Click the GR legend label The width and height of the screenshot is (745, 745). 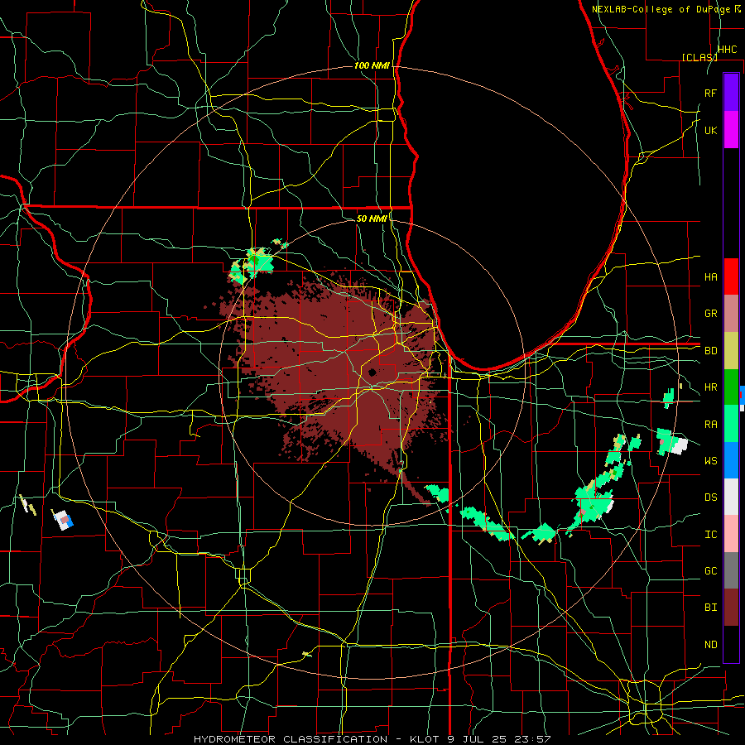pos(711,314)
